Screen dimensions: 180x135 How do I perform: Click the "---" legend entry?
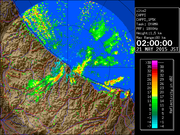[x=161, y=62]
